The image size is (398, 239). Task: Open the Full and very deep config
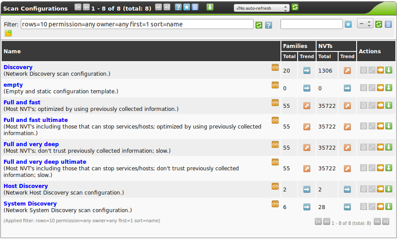click(x=31, y=144)
